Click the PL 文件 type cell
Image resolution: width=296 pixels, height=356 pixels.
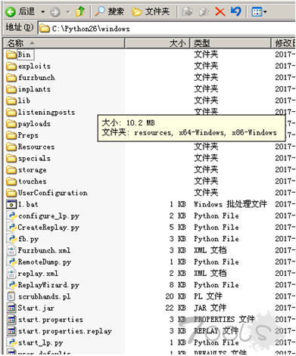(x=208, y=296)
